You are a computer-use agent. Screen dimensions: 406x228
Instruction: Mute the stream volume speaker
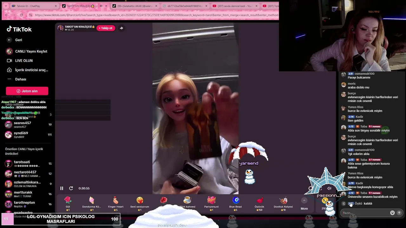pyautogui.click(x=329, y=188)
